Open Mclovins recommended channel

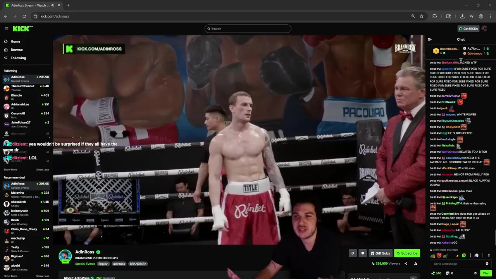click(x=26, y=195)
